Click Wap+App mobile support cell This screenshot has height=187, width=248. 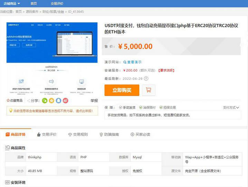click(212, 159)
